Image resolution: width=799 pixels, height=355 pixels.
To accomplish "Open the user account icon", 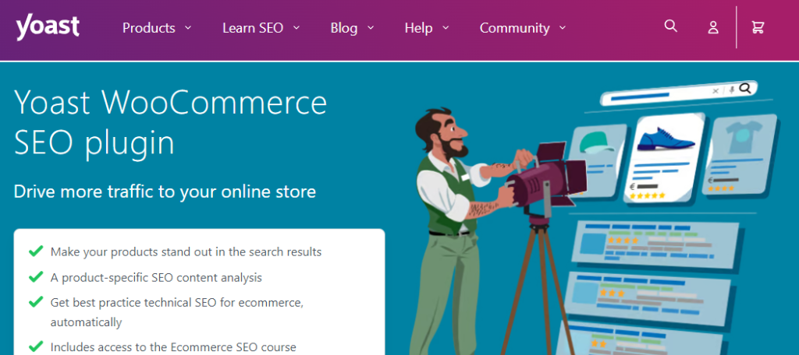I will tap(713, 27).
